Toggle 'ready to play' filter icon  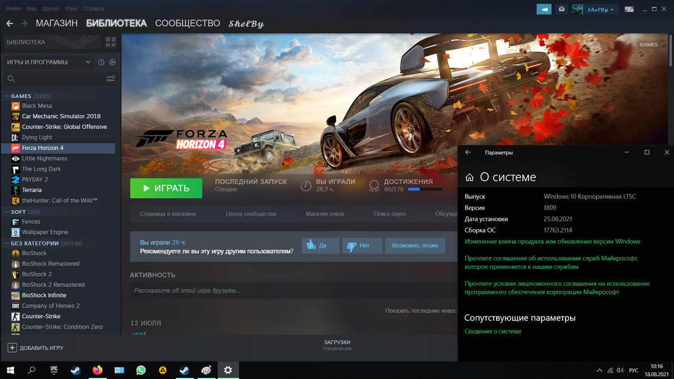112,62
